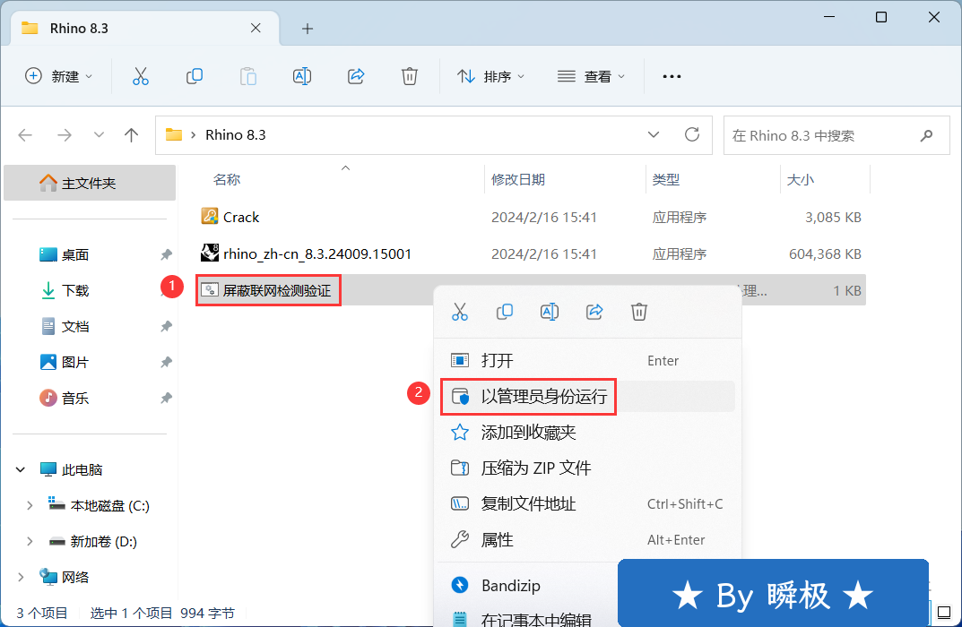The width and height of the screenshot is (962, 627).
Task: Expand the 本地磁盘 (C:) tree node
Action: 30,506
